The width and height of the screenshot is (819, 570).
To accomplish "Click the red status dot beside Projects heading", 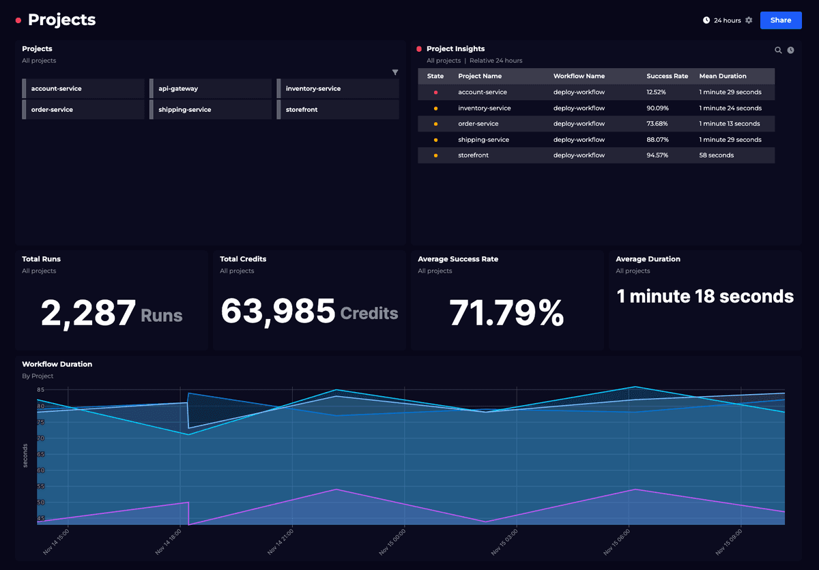I will 18,20.
